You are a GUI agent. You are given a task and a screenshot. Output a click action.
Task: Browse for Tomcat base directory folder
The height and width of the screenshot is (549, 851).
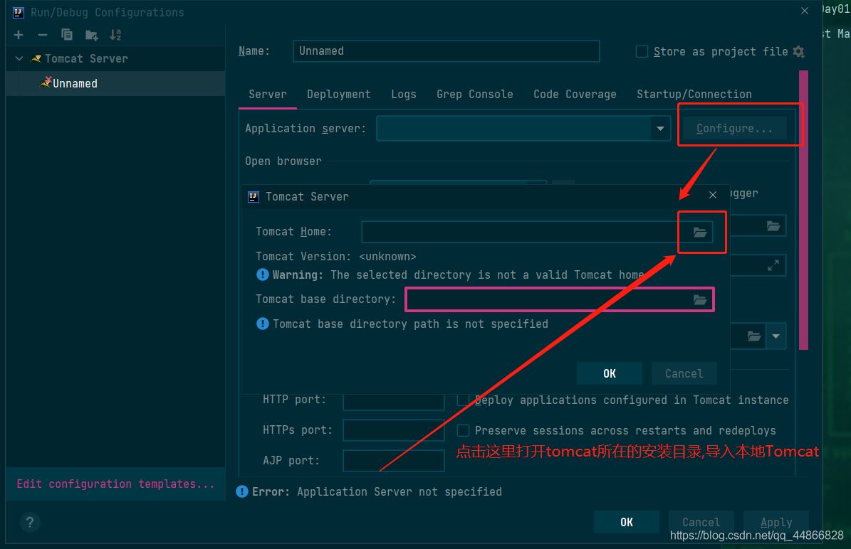pyautogui.click(x=700, y=299)
